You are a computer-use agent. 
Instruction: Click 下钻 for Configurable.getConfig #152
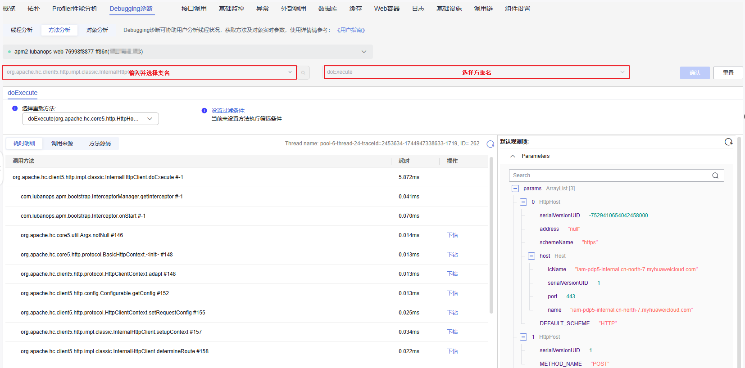tap(452, 293)
